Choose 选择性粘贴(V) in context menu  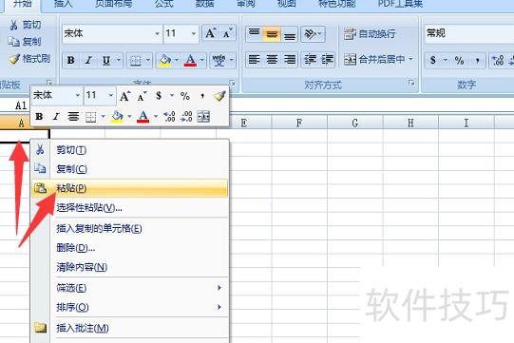pyautogui.click(x=130, y=207)
